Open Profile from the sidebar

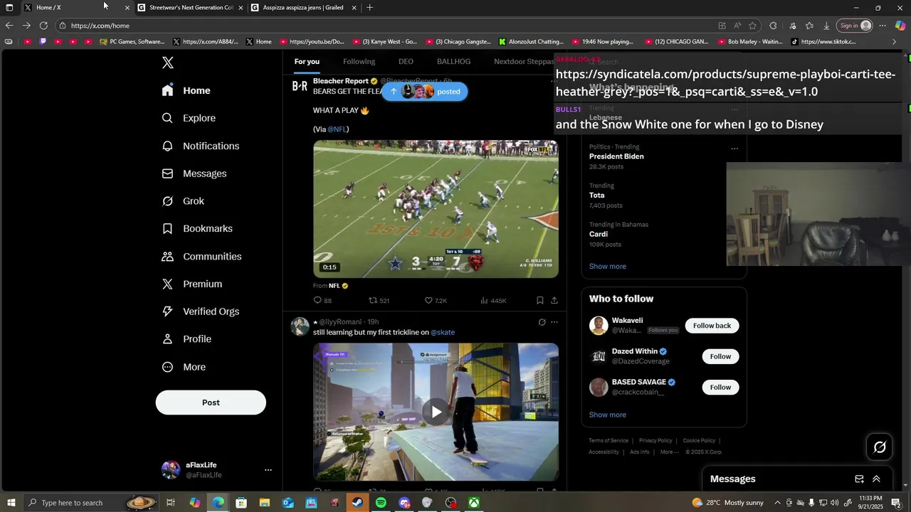click(x=186, y=339)
